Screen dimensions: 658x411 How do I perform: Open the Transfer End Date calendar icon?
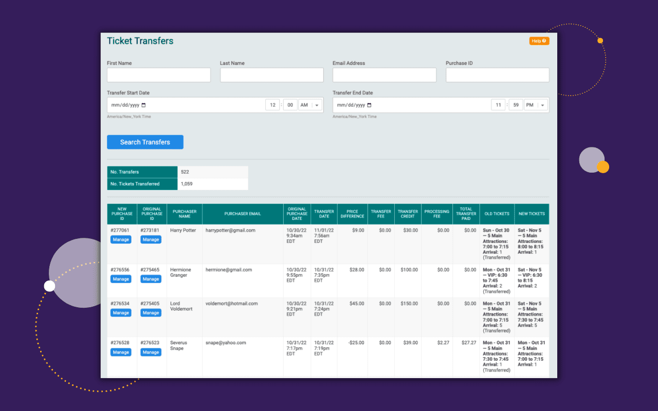click(369, 105)
